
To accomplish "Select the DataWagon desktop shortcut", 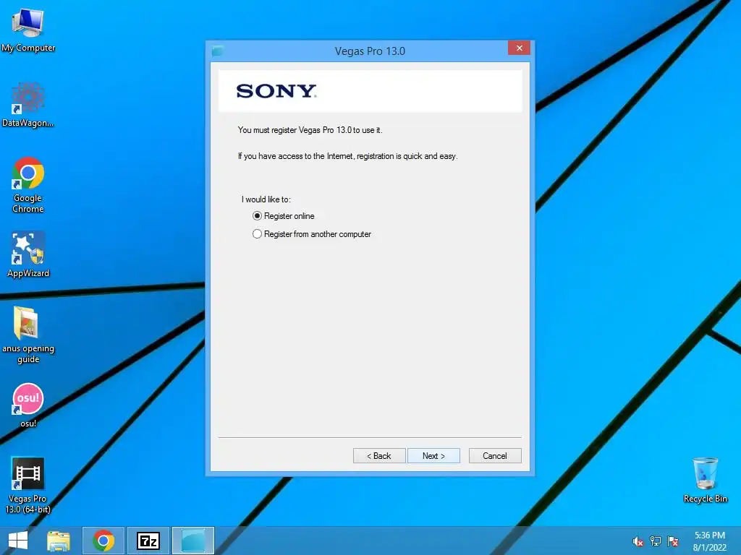I will [28, 105].
